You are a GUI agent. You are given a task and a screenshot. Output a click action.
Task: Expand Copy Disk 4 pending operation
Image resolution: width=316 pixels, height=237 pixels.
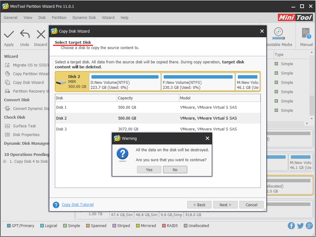click(x=5, y=161)
